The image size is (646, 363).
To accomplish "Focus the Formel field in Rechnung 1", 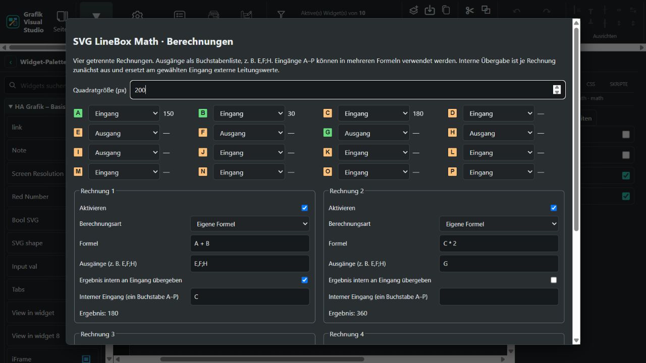I will 250,244.
